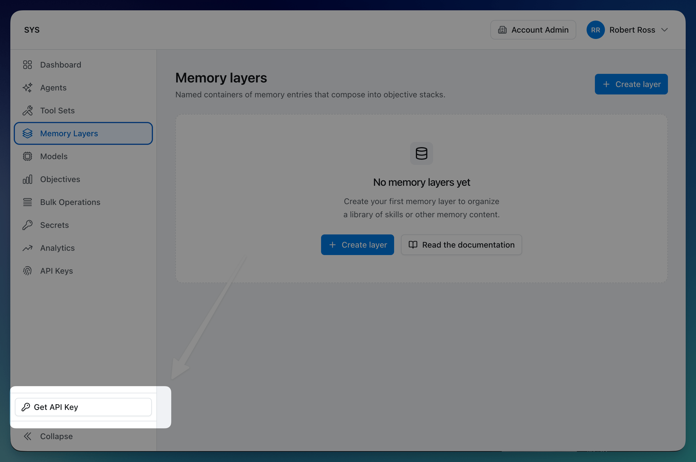Click the Agents sparkle icon
Viewport: 696px width, 462px height.
pyautogui.click(x=27, y=88)
